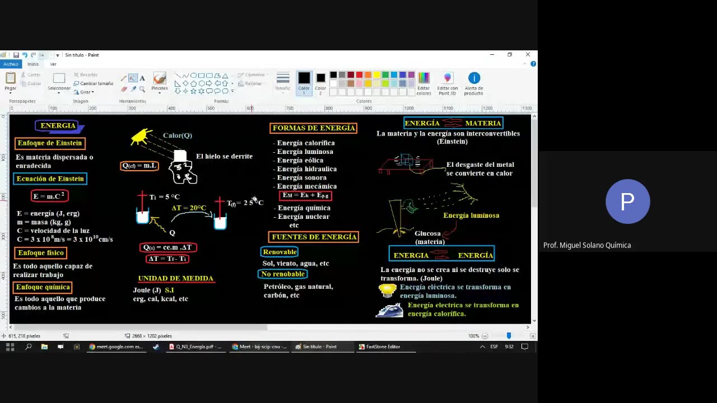
Task: Click the Copiar button
Action: [31, 83]
